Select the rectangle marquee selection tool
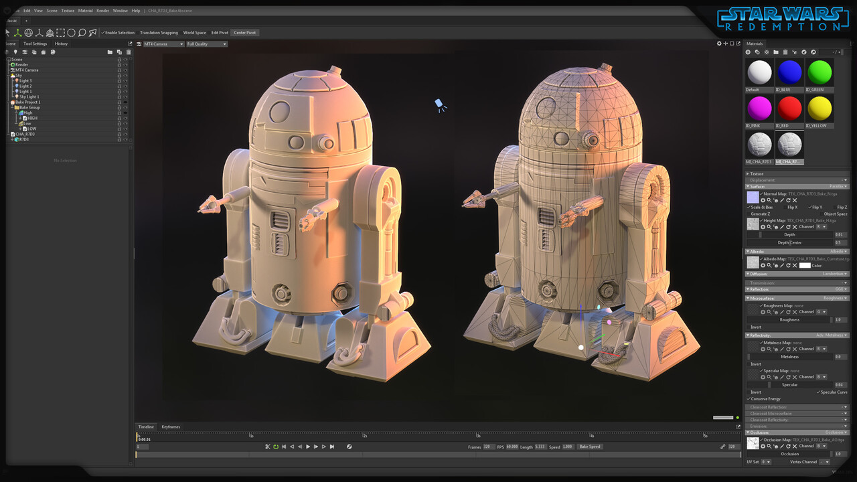The image size is (857, 482). click(60, 33)
